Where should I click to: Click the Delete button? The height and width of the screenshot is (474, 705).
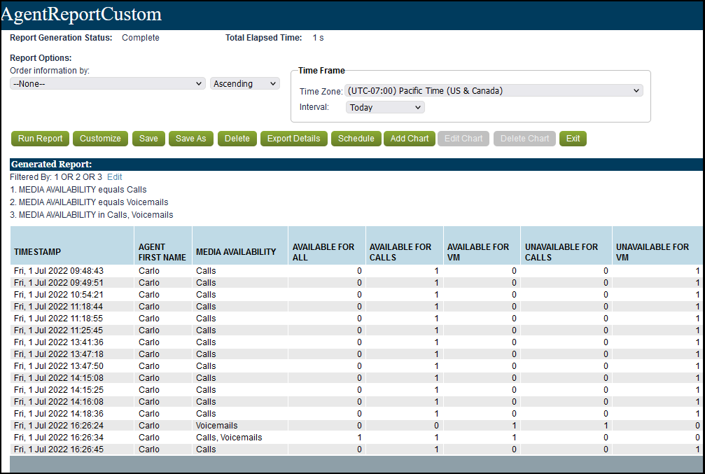(x=237, y=139)
